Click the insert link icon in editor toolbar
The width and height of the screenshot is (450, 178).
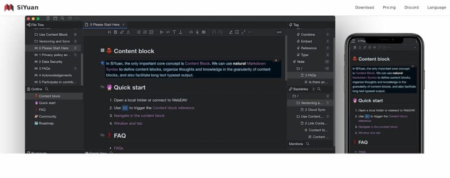click(x=122, y=32)
